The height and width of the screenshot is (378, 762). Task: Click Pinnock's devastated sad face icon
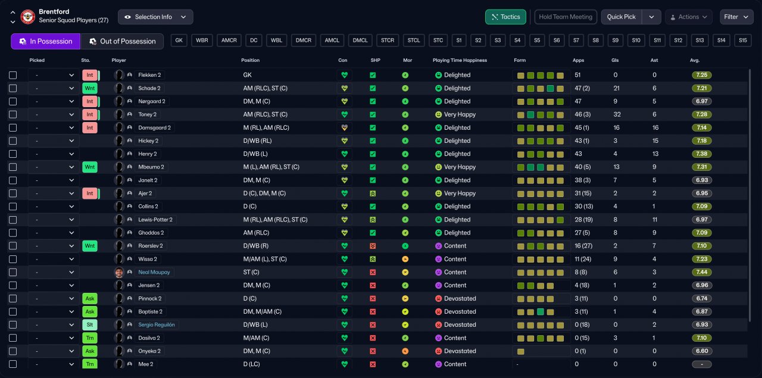click(x=438, y=299)
